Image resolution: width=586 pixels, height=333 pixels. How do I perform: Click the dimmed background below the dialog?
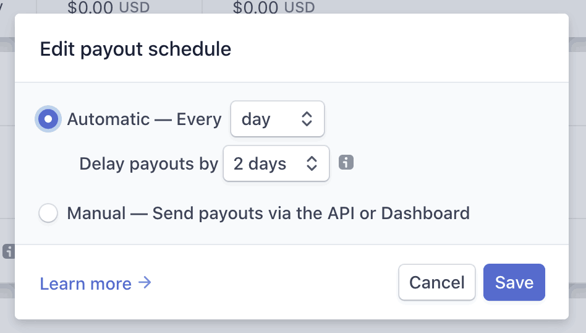[x=293, y=327]
